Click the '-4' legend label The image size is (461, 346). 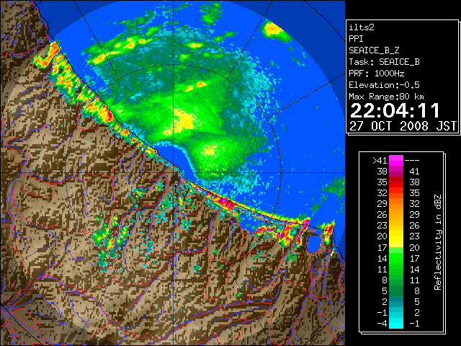(x=382, y=324)
